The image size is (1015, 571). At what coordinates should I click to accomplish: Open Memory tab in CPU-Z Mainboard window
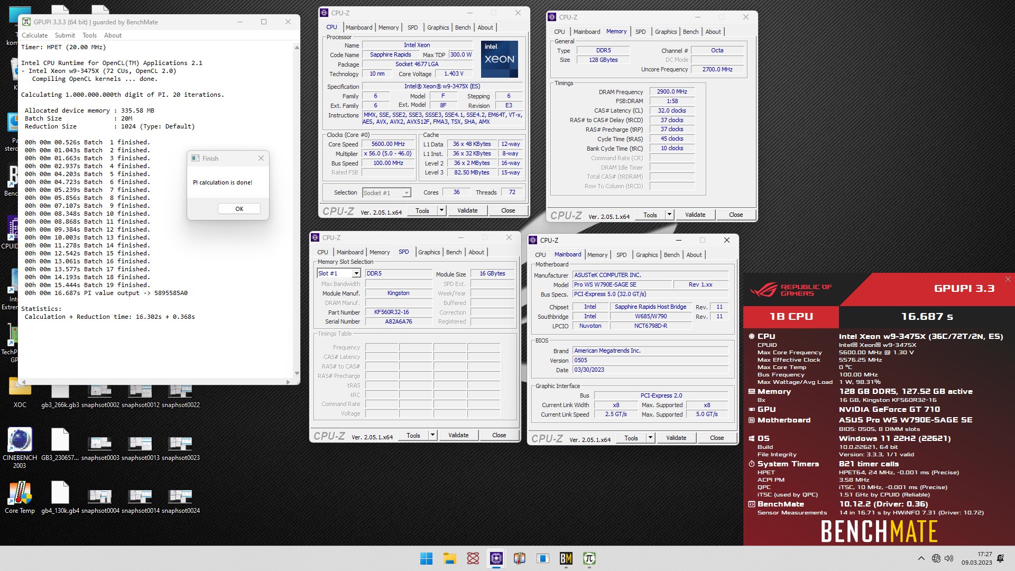(x=597, y=255)
